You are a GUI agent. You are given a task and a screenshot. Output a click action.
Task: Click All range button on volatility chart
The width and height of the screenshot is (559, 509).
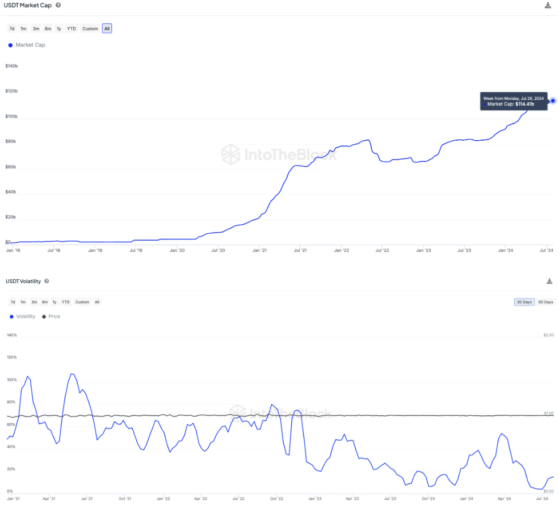[x=97, y=302]
